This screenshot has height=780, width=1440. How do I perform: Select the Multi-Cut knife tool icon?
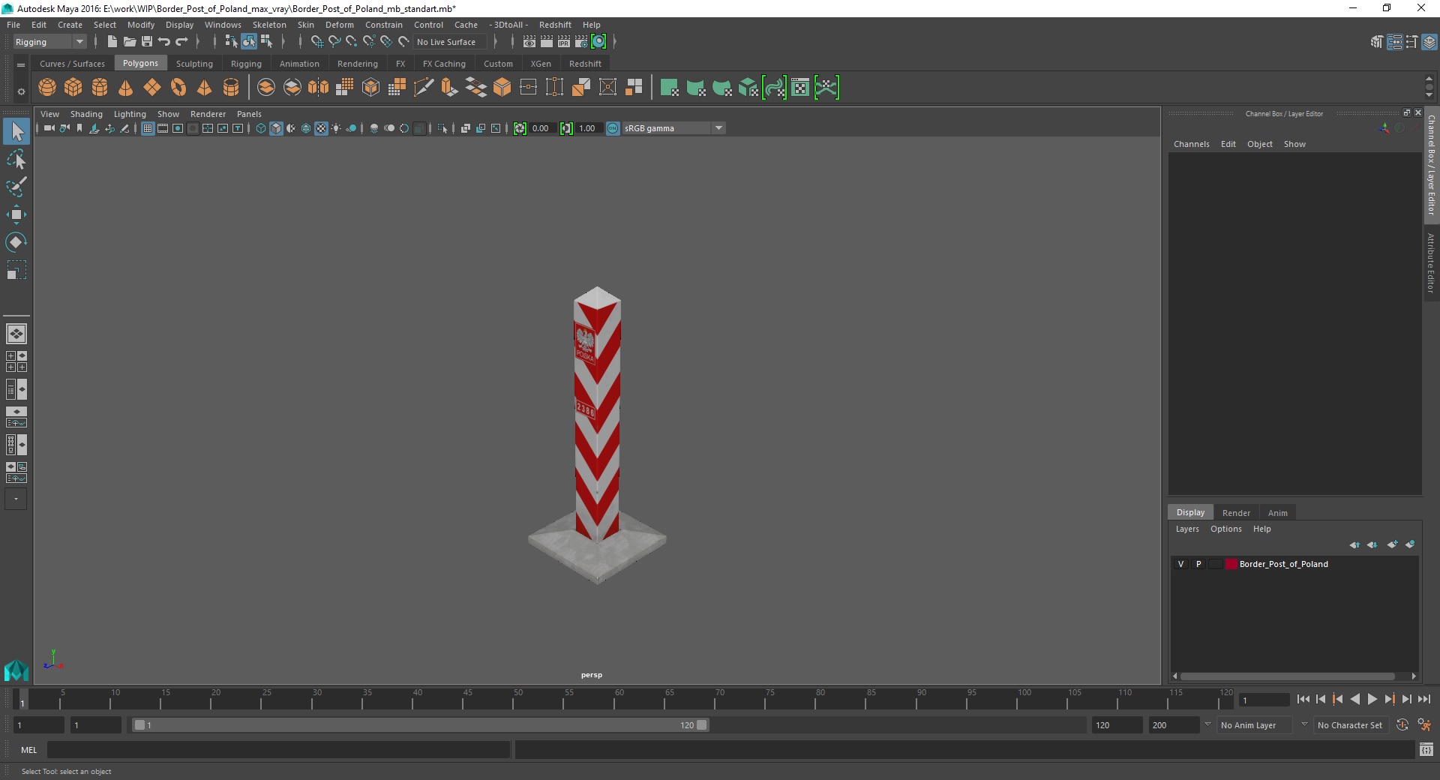[424, 88]
